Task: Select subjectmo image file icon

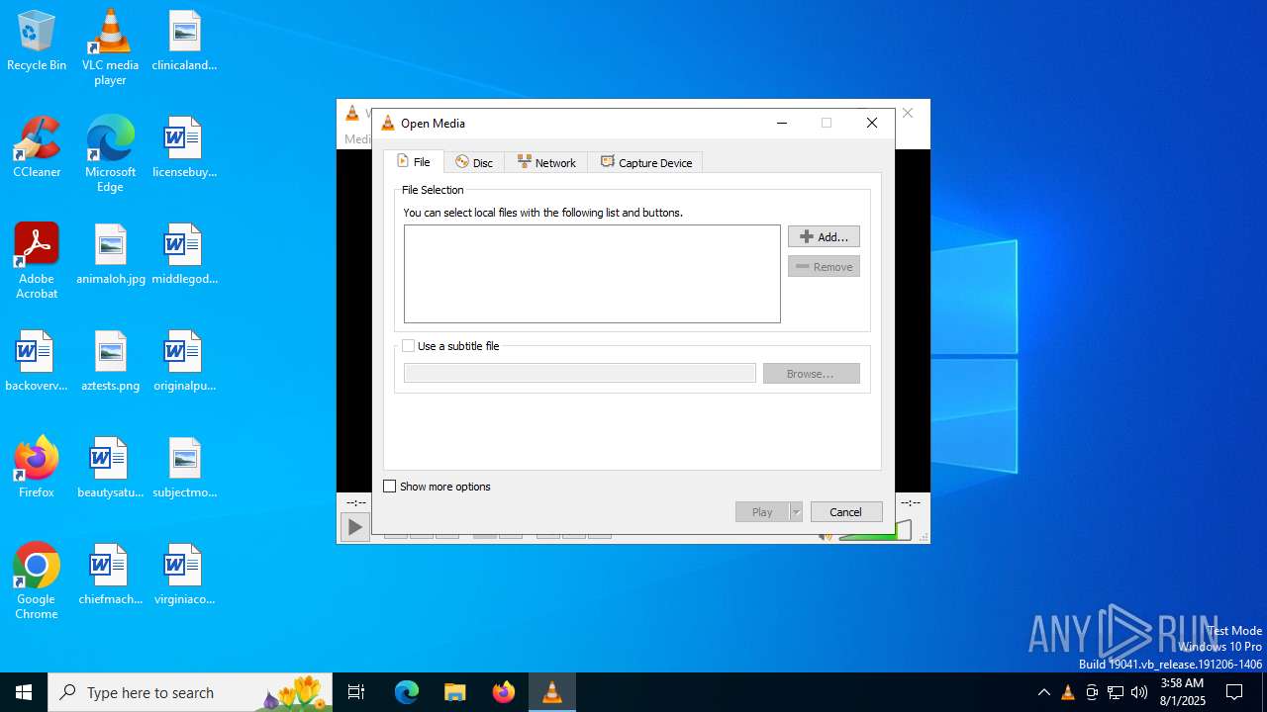Action: coord(184,468)
